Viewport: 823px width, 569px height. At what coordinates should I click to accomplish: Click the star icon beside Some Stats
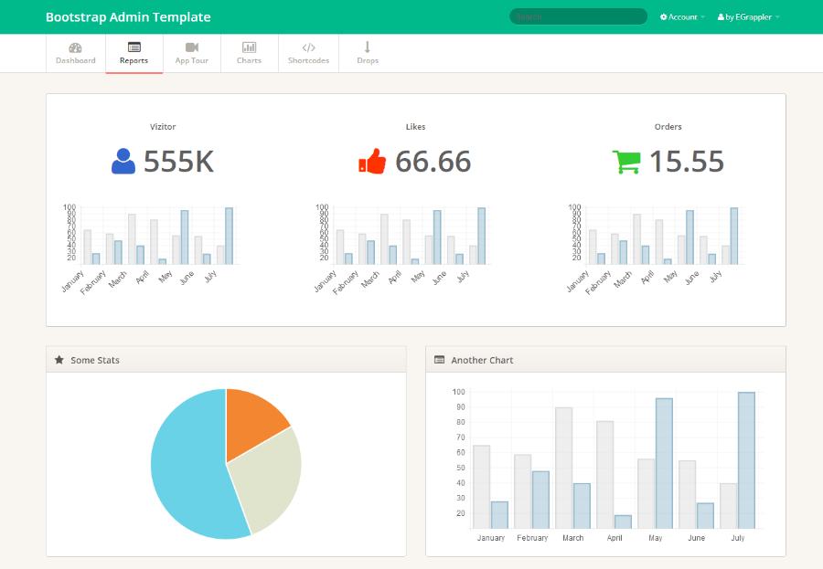tap(59, 360)
